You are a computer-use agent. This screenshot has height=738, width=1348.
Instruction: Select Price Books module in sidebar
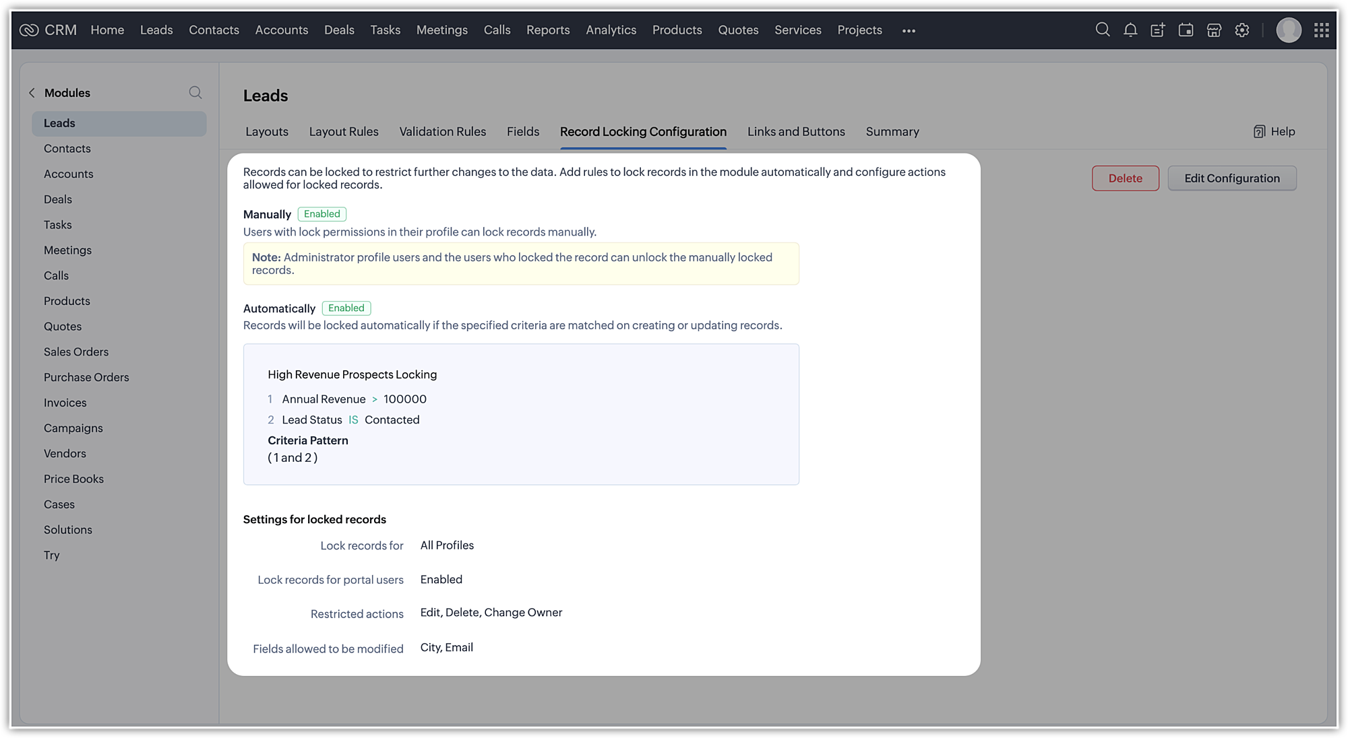coord(73,479)
